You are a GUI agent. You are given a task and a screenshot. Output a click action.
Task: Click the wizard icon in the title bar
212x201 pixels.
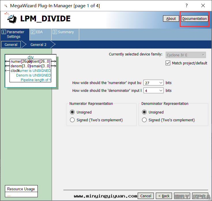(5, 5)
